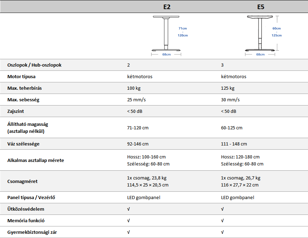The image size is (308, 238).
Task: Select the E5 column header
Action: 261,7
